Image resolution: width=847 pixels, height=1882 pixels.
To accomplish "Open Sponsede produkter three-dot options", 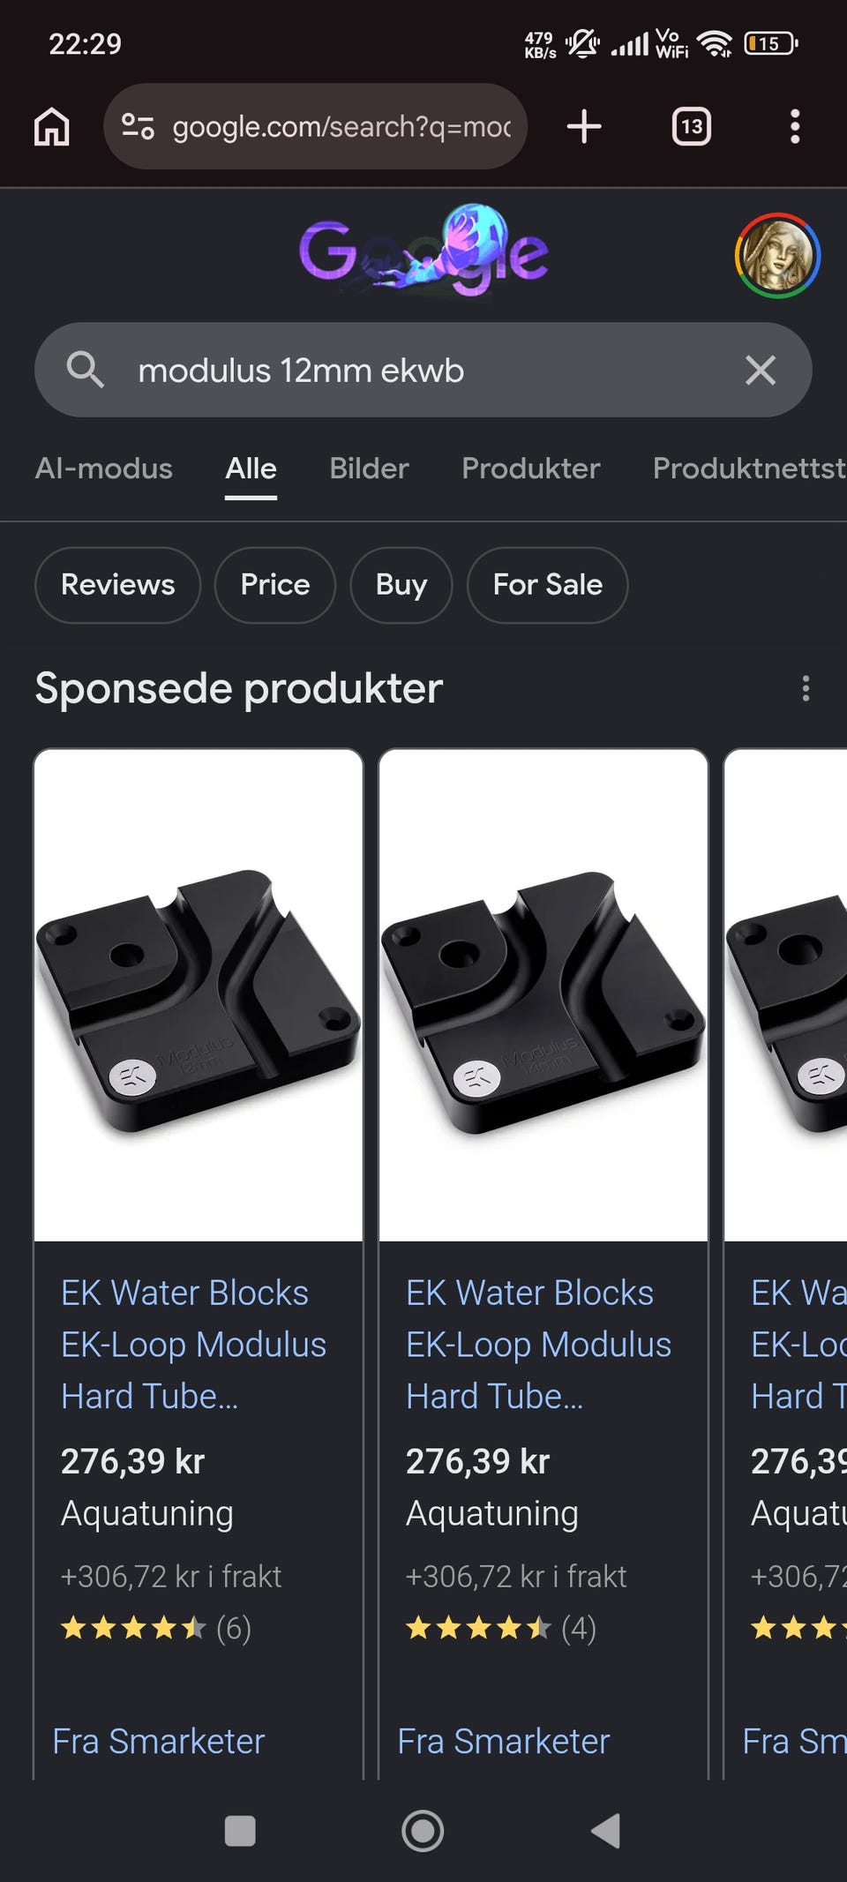I will pyautogui.click(x=806, y=688).
